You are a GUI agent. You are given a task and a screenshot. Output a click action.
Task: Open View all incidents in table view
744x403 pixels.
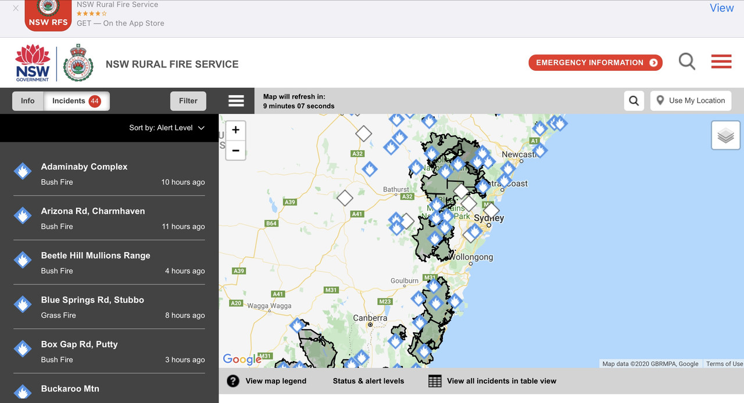[502, 381]
